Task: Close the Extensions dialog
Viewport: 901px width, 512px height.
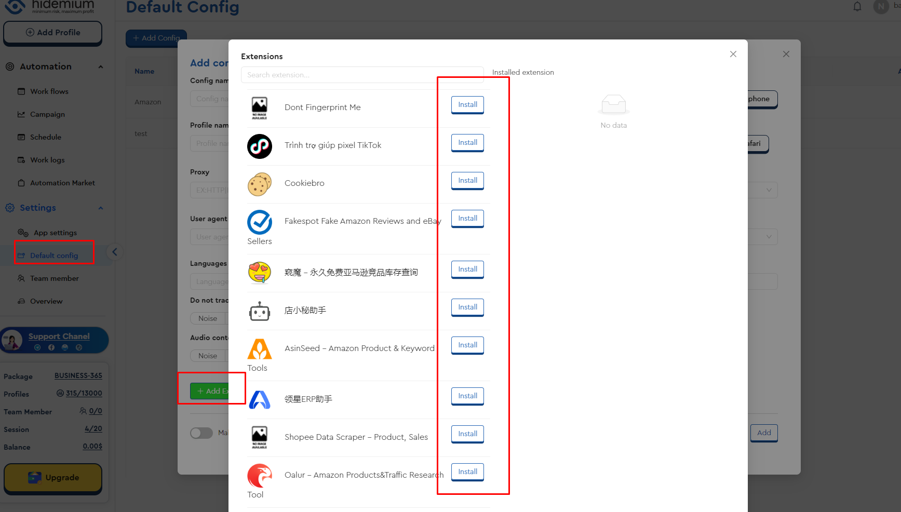Action: (733, 54)
